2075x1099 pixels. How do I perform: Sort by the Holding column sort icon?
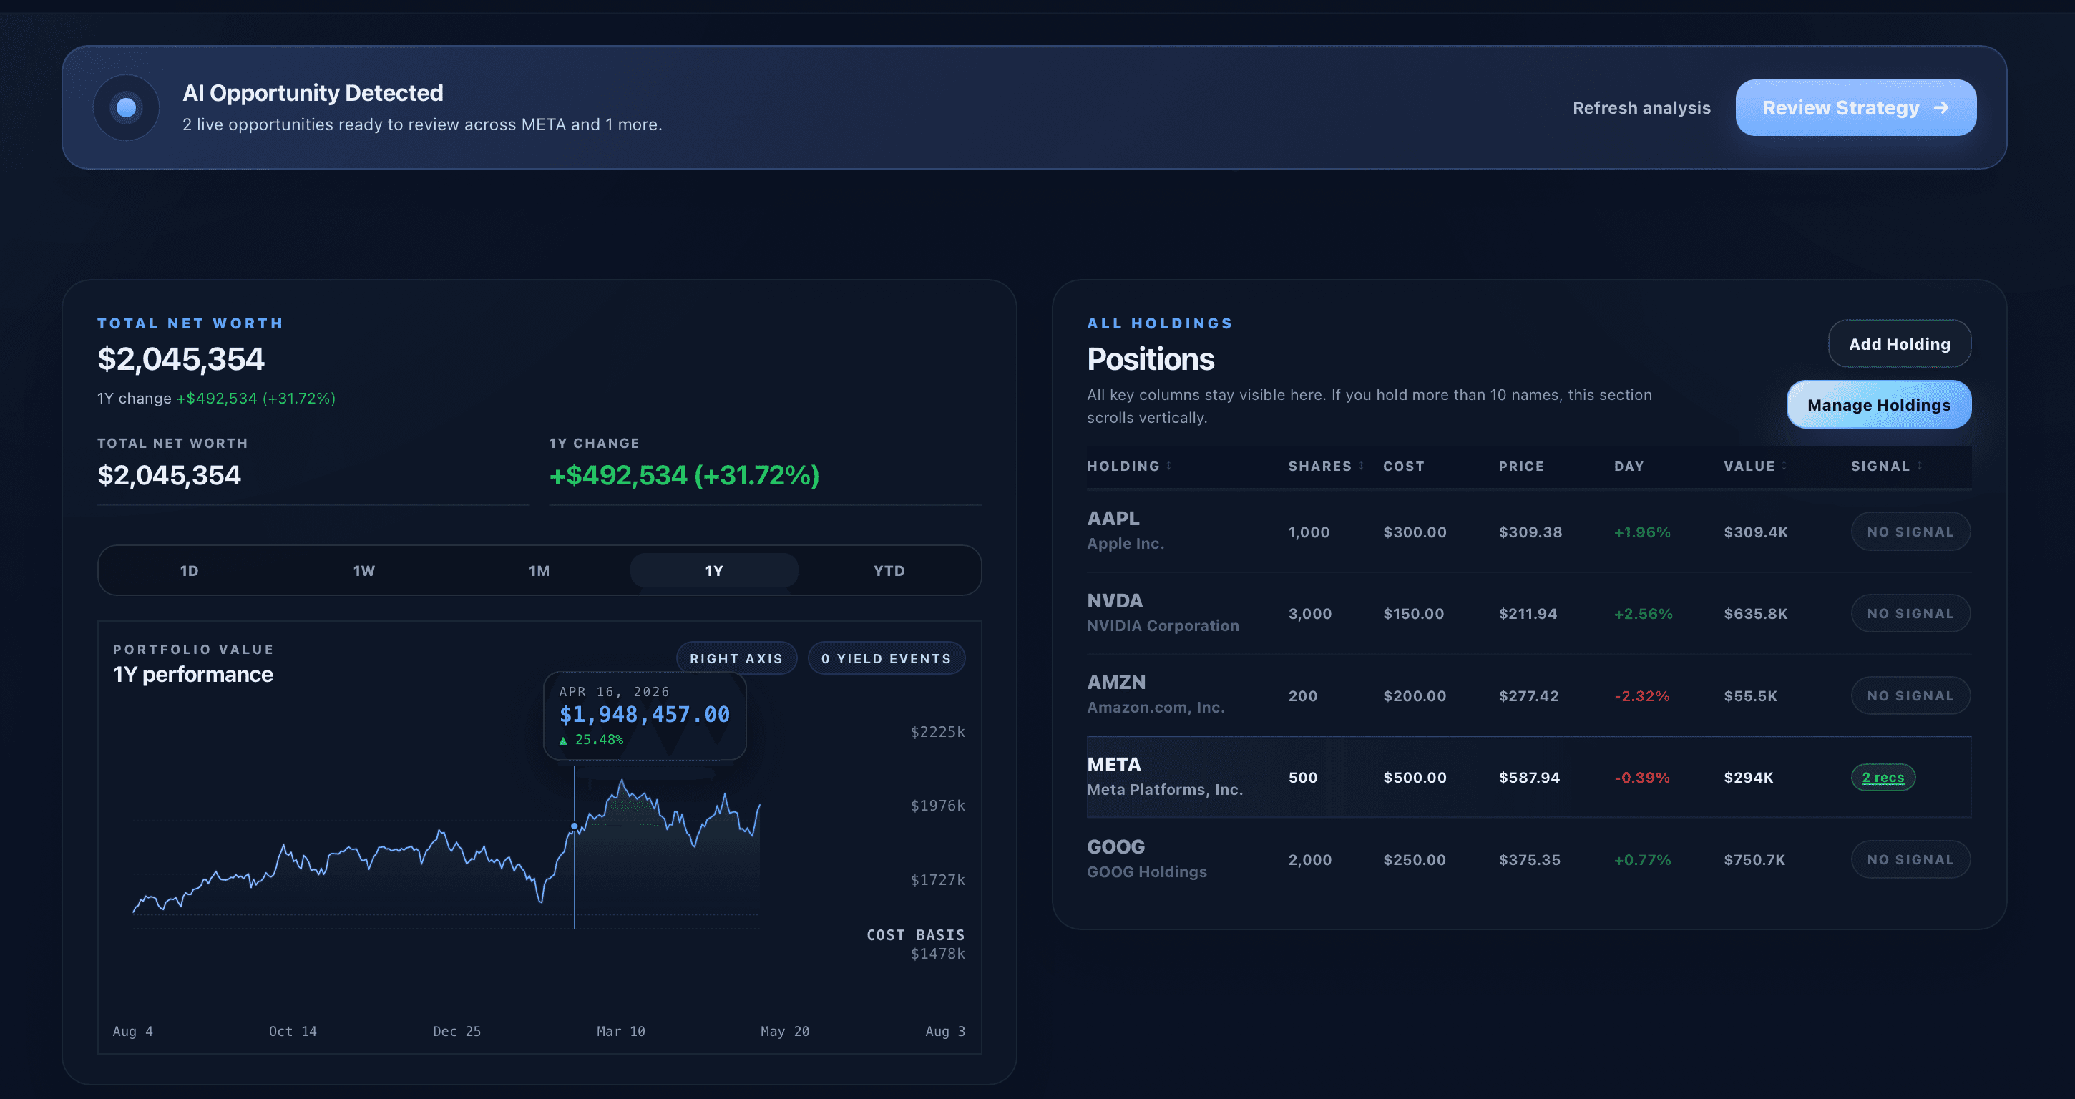coord(1169,466)
